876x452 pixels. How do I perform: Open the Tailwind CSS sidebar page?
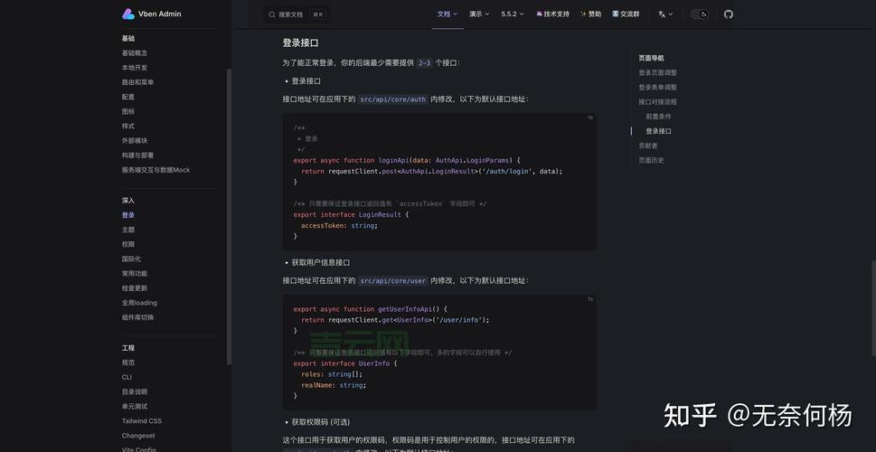(142, 420)
